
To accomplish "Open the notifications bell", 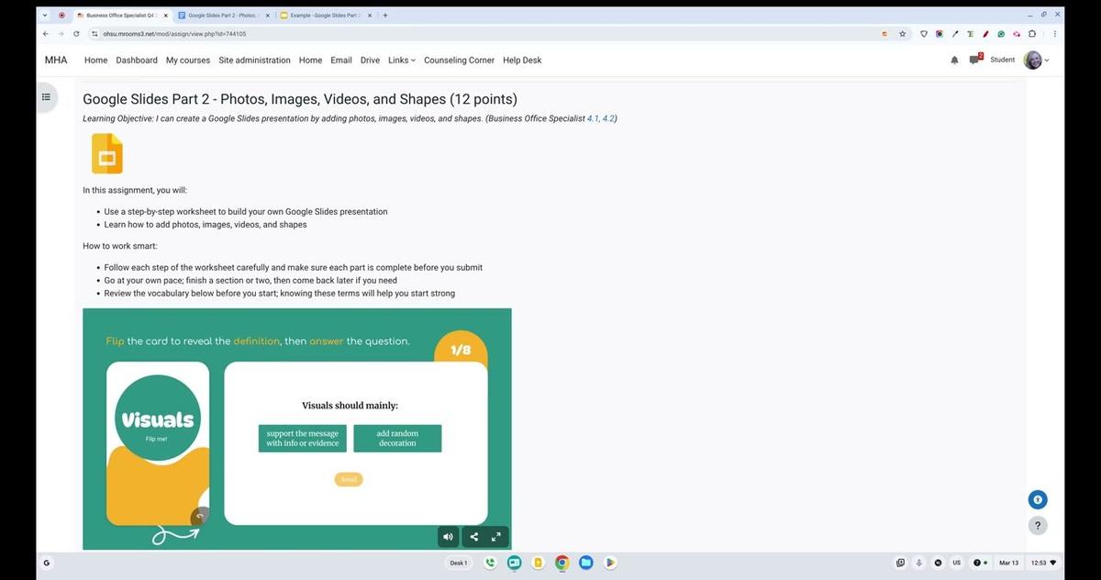I will [953, 60].
